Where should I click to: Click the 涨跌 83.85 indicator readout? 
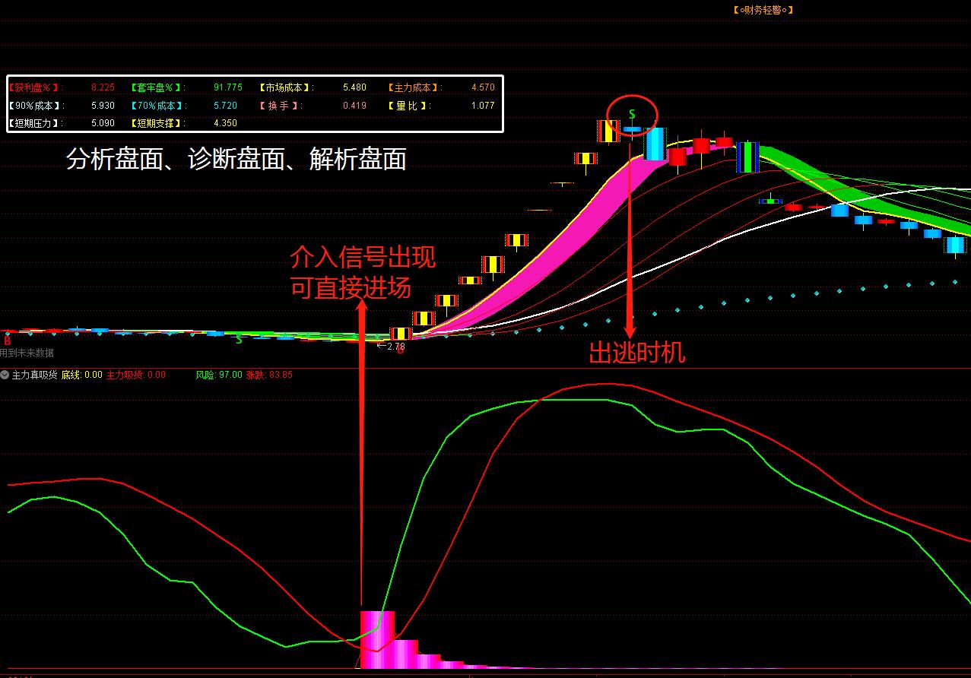(x=269, y=375)
